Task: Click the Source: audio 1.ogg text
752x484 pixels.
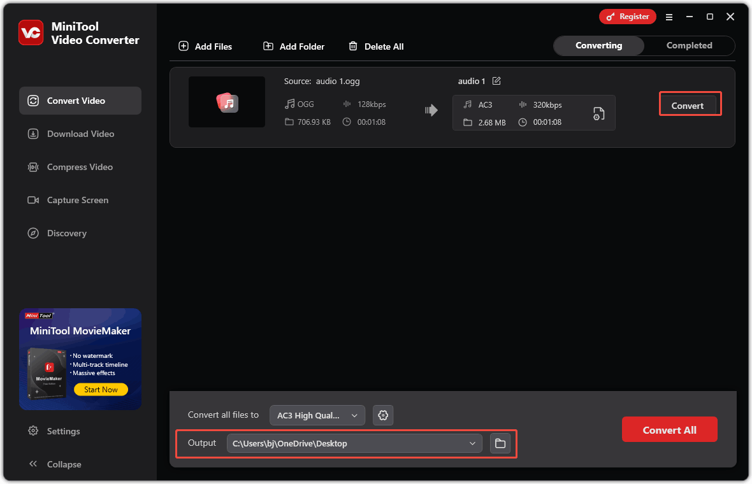Action: (322, 81)
